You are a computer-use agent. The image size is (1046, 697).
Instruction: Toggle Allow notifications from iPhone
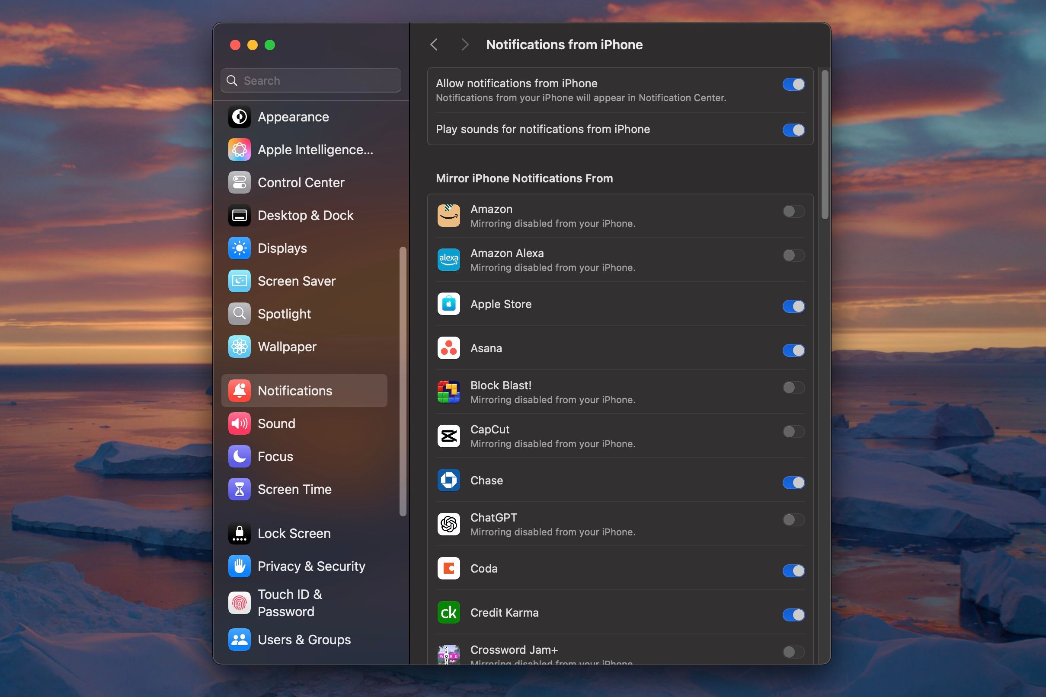click(794, 84)
